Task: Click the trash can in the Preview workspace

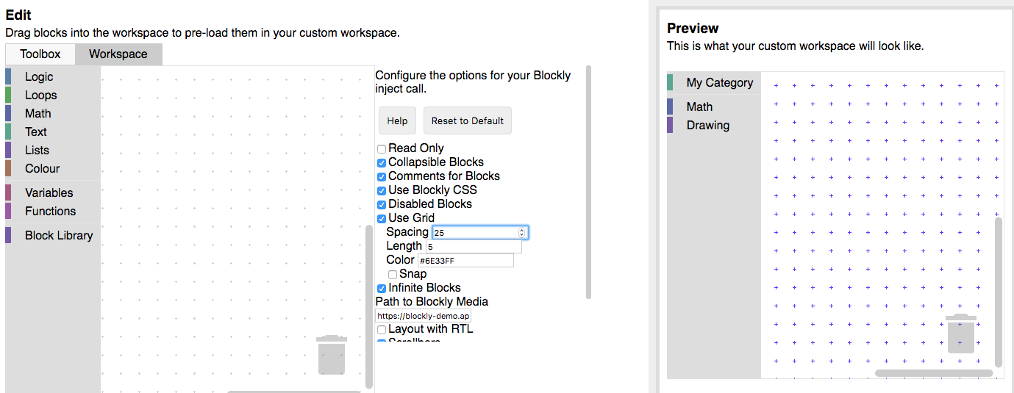Action: (961, 333)
